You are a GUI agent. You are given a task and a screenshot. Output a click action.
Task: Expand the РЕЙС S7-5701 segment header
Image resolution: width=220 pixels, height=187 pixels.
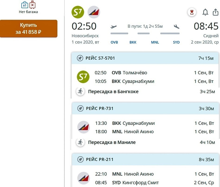point(145,58)
